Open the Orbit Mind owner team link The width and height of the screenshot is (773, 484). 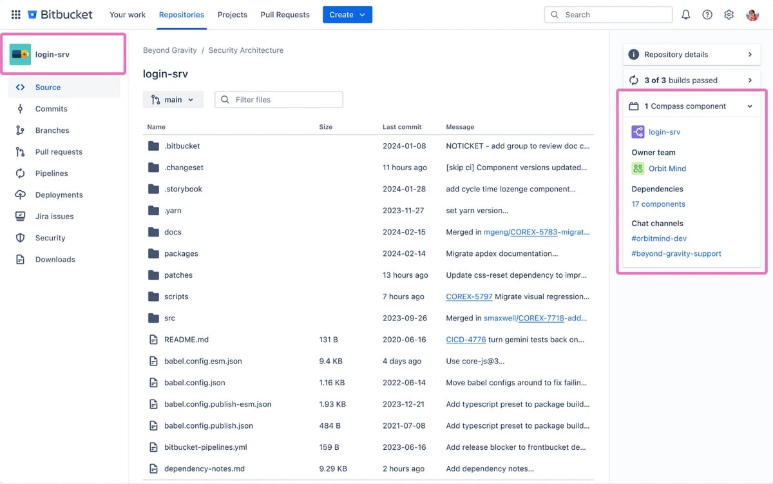click(667, 168)
